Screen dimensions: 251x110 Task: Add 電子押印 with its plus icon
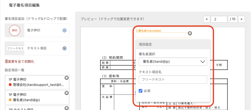pos(65,30)
